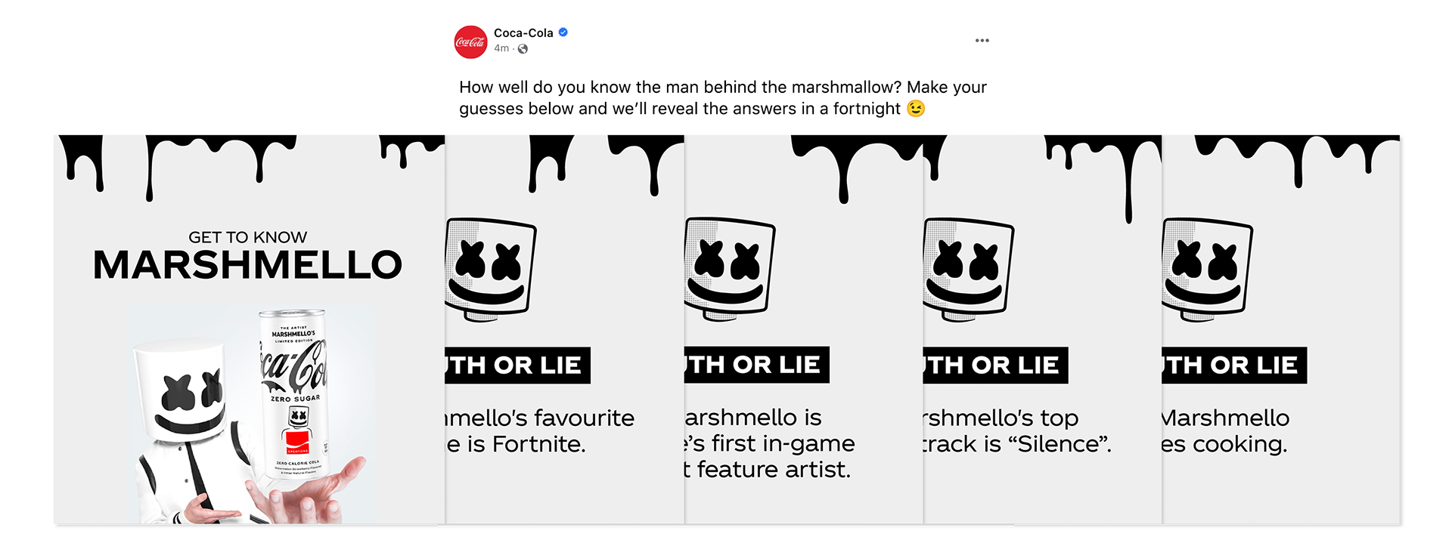Click TRUTH OR LIE label on "Silence" card
Screen dimensions: 1452x543
pos(995,366)
